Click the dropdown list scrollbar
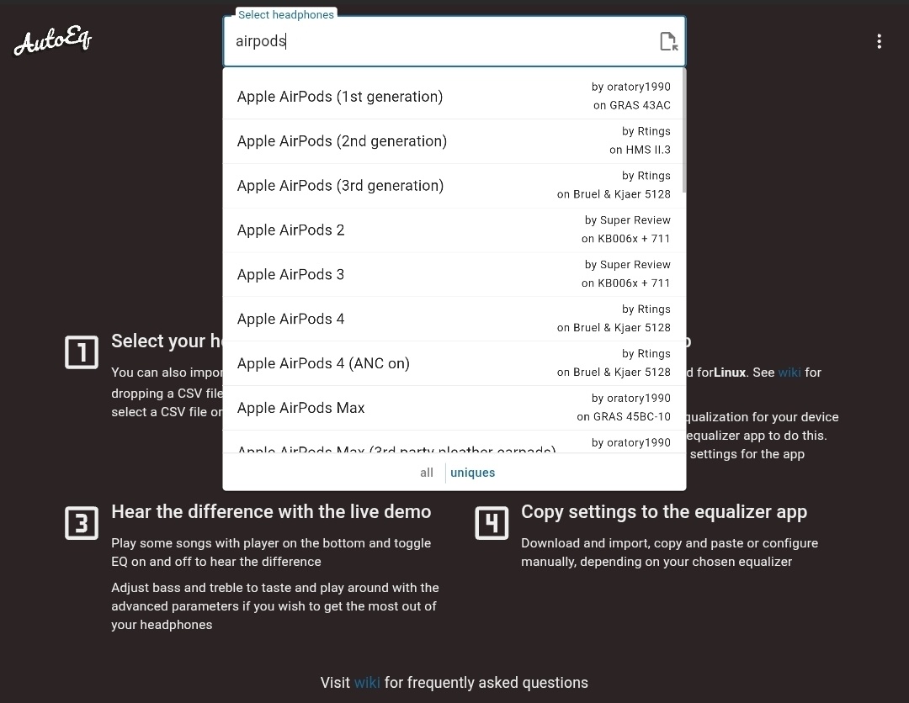 click(x=683, y=130)
